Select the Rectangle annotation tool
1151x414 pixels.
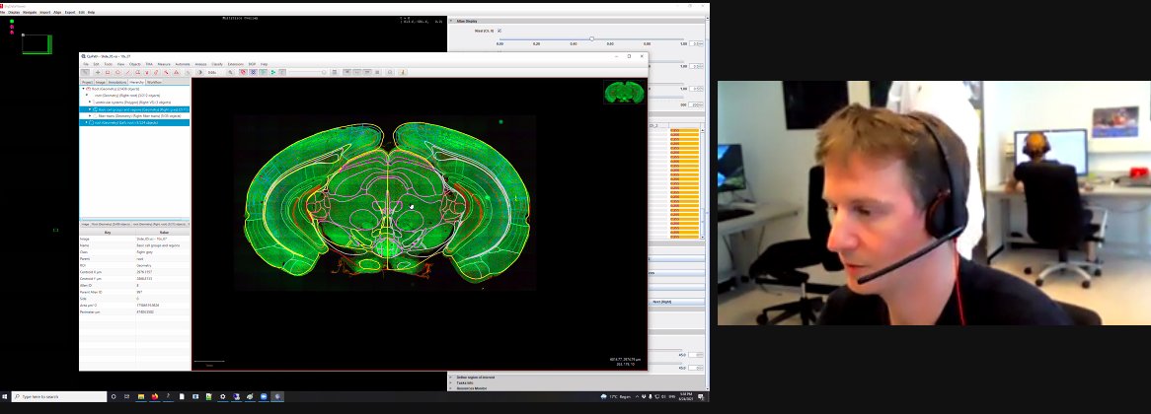[x=108, y=73]
